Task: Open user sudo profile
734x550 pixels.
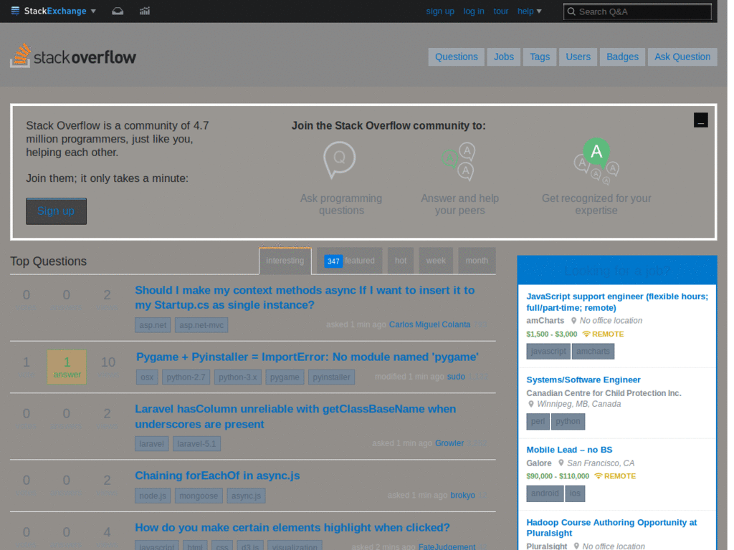Action: tap(455, 377)
